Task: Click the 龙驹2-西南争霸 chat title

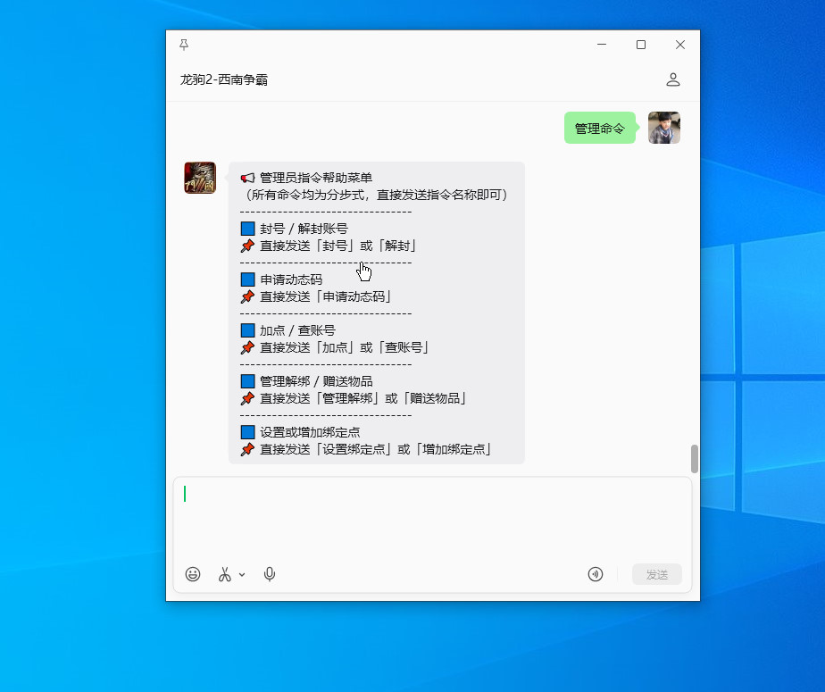Action: click(x=224, y=79)
